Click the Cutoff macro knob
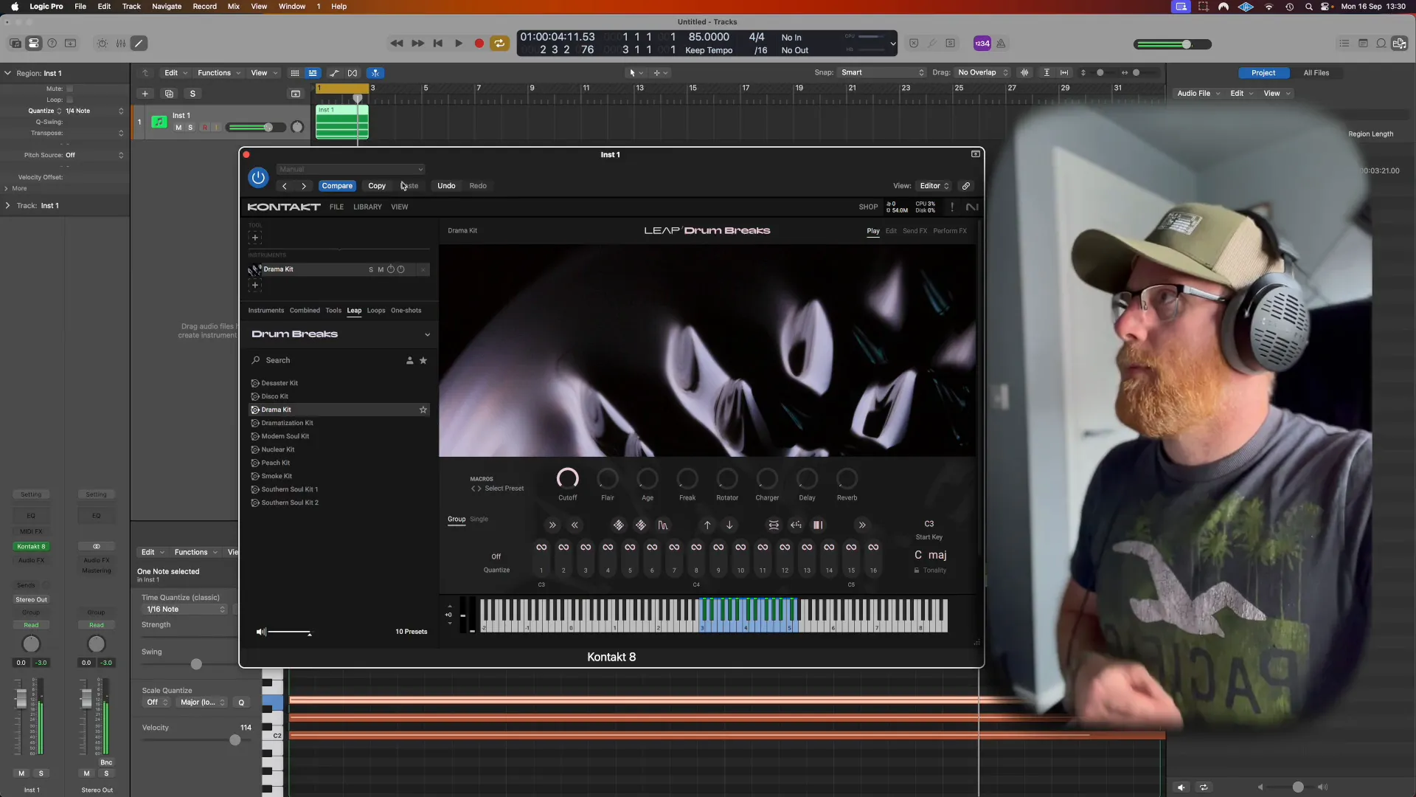This screenshot has width=1416, height=797. coord(567,479)
